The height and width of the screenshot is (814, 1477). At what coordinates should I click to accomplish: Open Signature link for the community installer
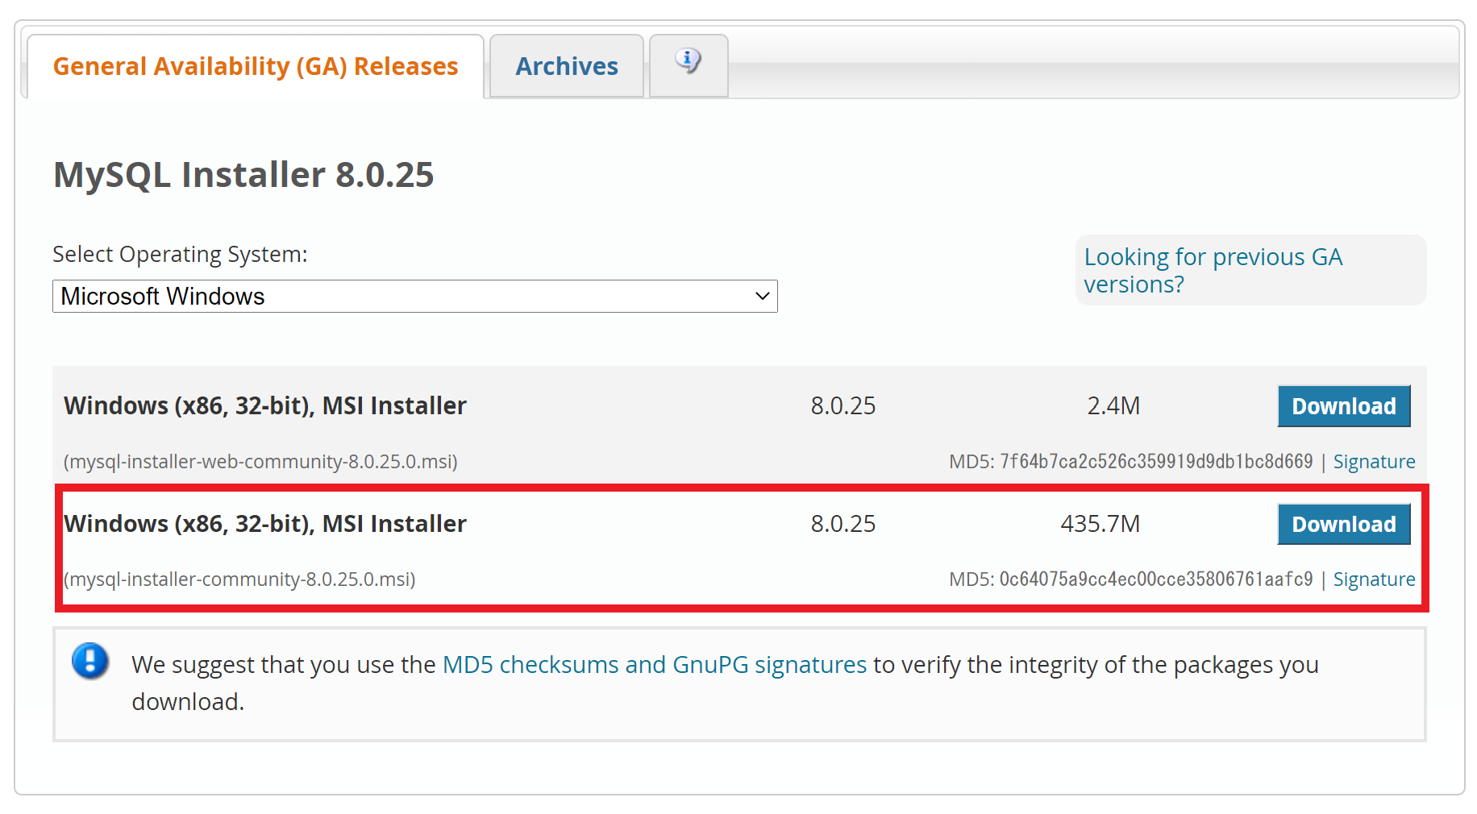coord(1375,579)
